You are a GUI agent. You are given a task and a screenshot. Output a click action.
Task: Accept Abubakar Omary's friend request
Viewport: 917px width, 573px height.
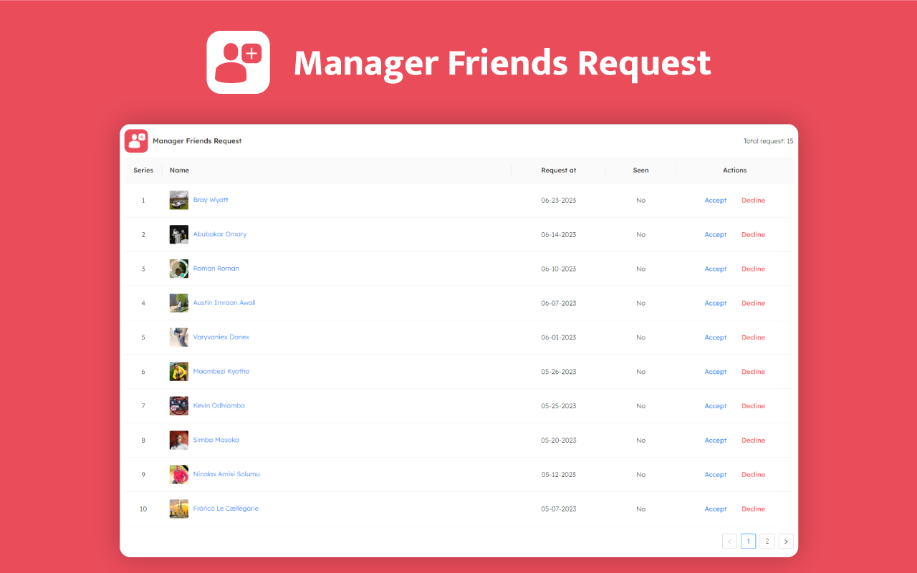715,234
